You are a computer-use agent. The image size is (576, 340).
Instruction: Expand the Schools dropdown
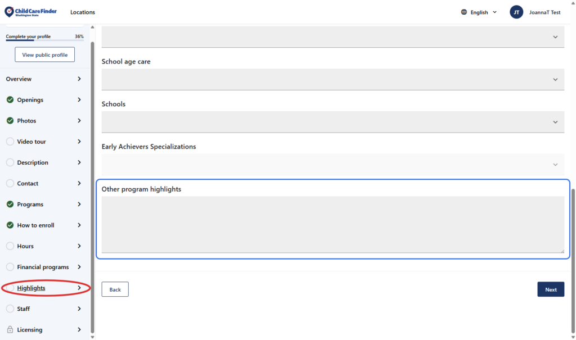332,122
